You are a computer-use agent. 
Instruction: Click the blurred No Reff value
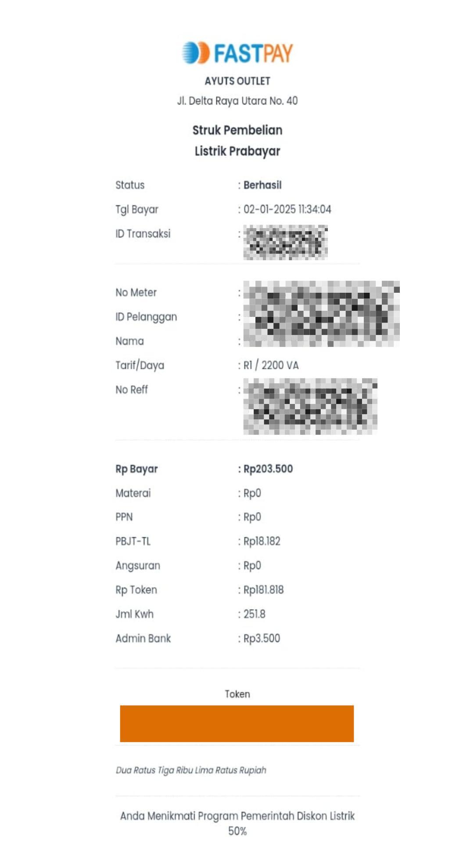point(310,406)
